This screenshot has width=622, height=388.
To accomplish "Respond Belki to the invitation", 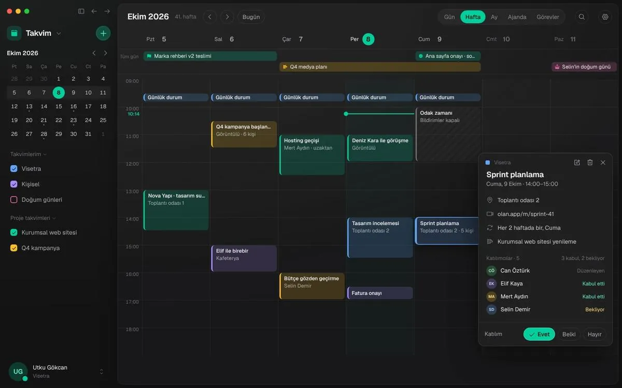I will pyautogui.click(x=569, y=334).
